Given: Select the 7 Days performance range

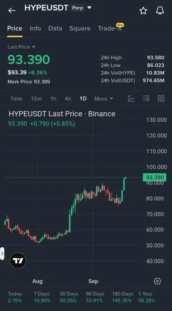Looking at the screenshot, I should (x=42, y=297).
